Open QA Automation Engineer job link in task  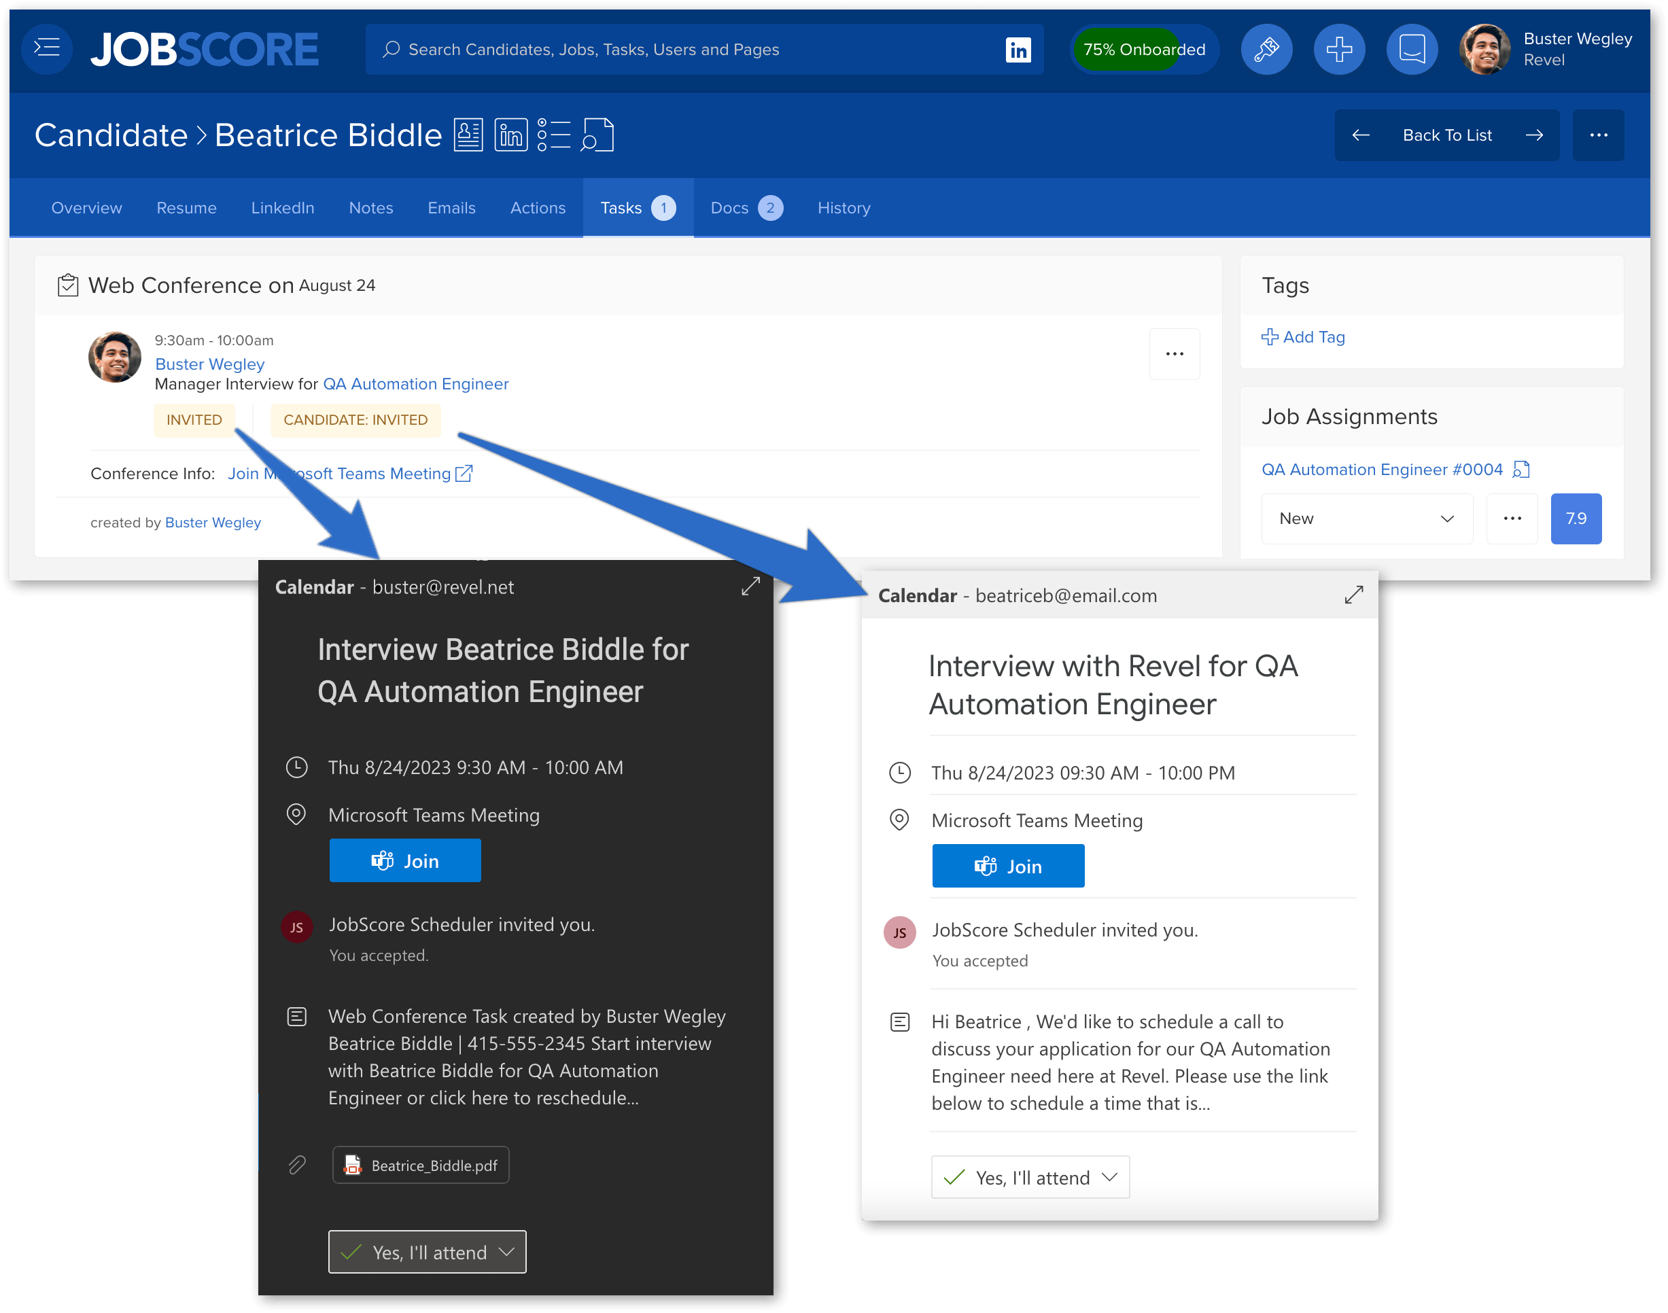[x=416, y=383]
